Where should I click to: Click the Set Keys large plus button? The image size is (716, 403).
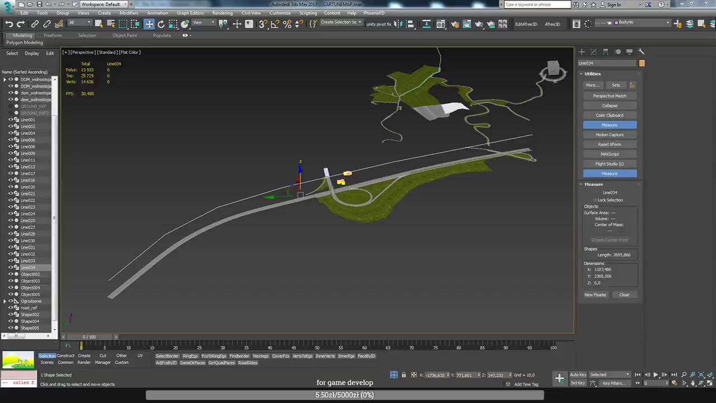pyautogui.click(x=559, y=378)
